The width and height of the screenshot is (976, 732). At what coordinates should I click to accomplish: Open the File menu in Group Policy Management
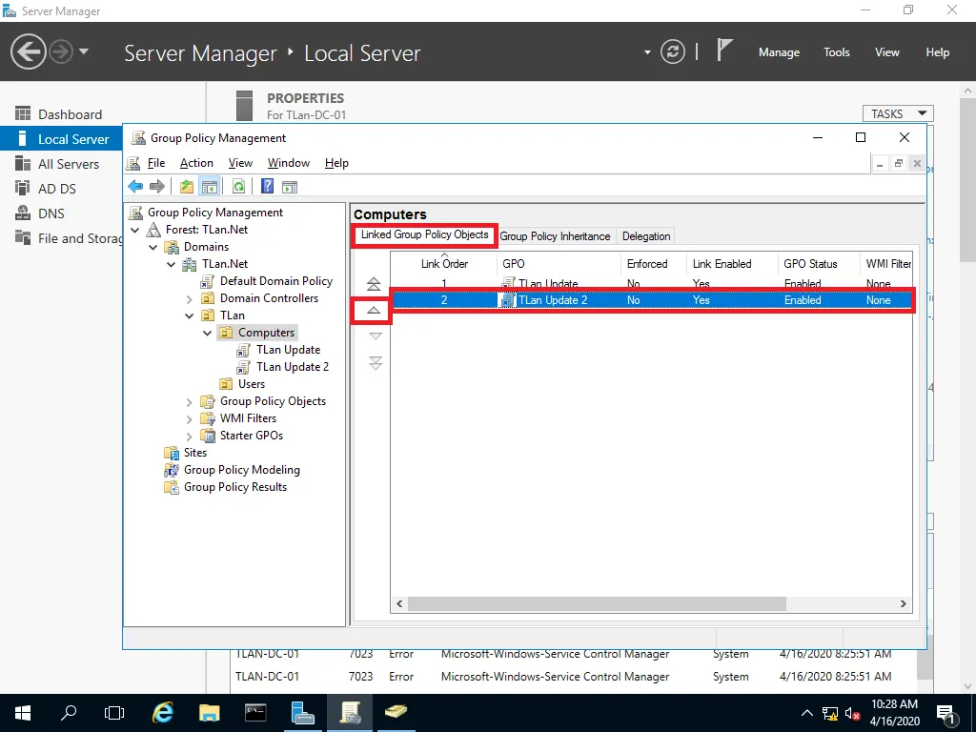[155, 163]
